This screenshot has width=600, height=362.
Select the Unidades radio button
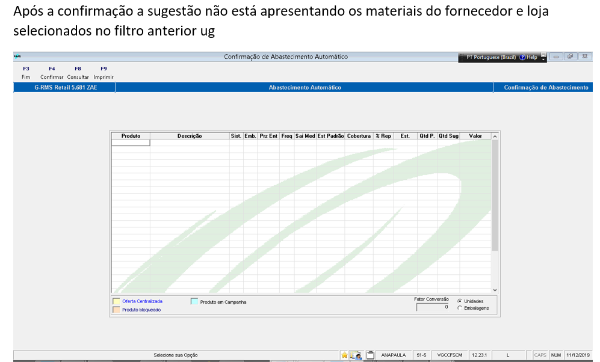point(460,301)
